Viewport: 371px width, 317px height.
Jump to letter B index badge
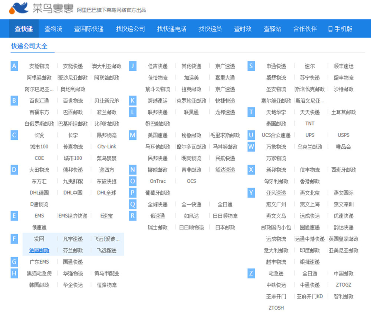[14, 100]
